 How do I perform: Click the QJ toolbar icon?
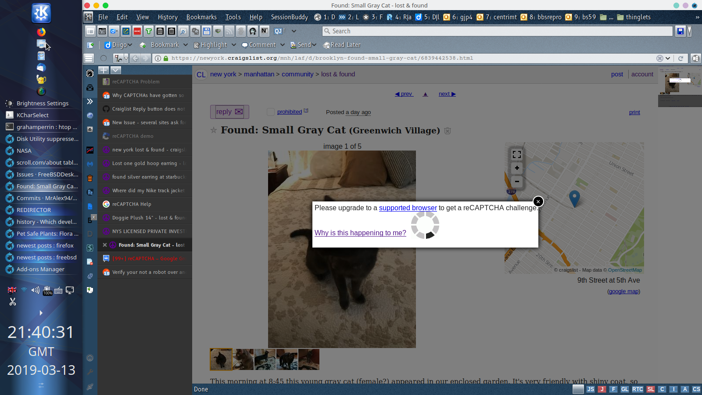pyautogui.click(x=278, y=31)
